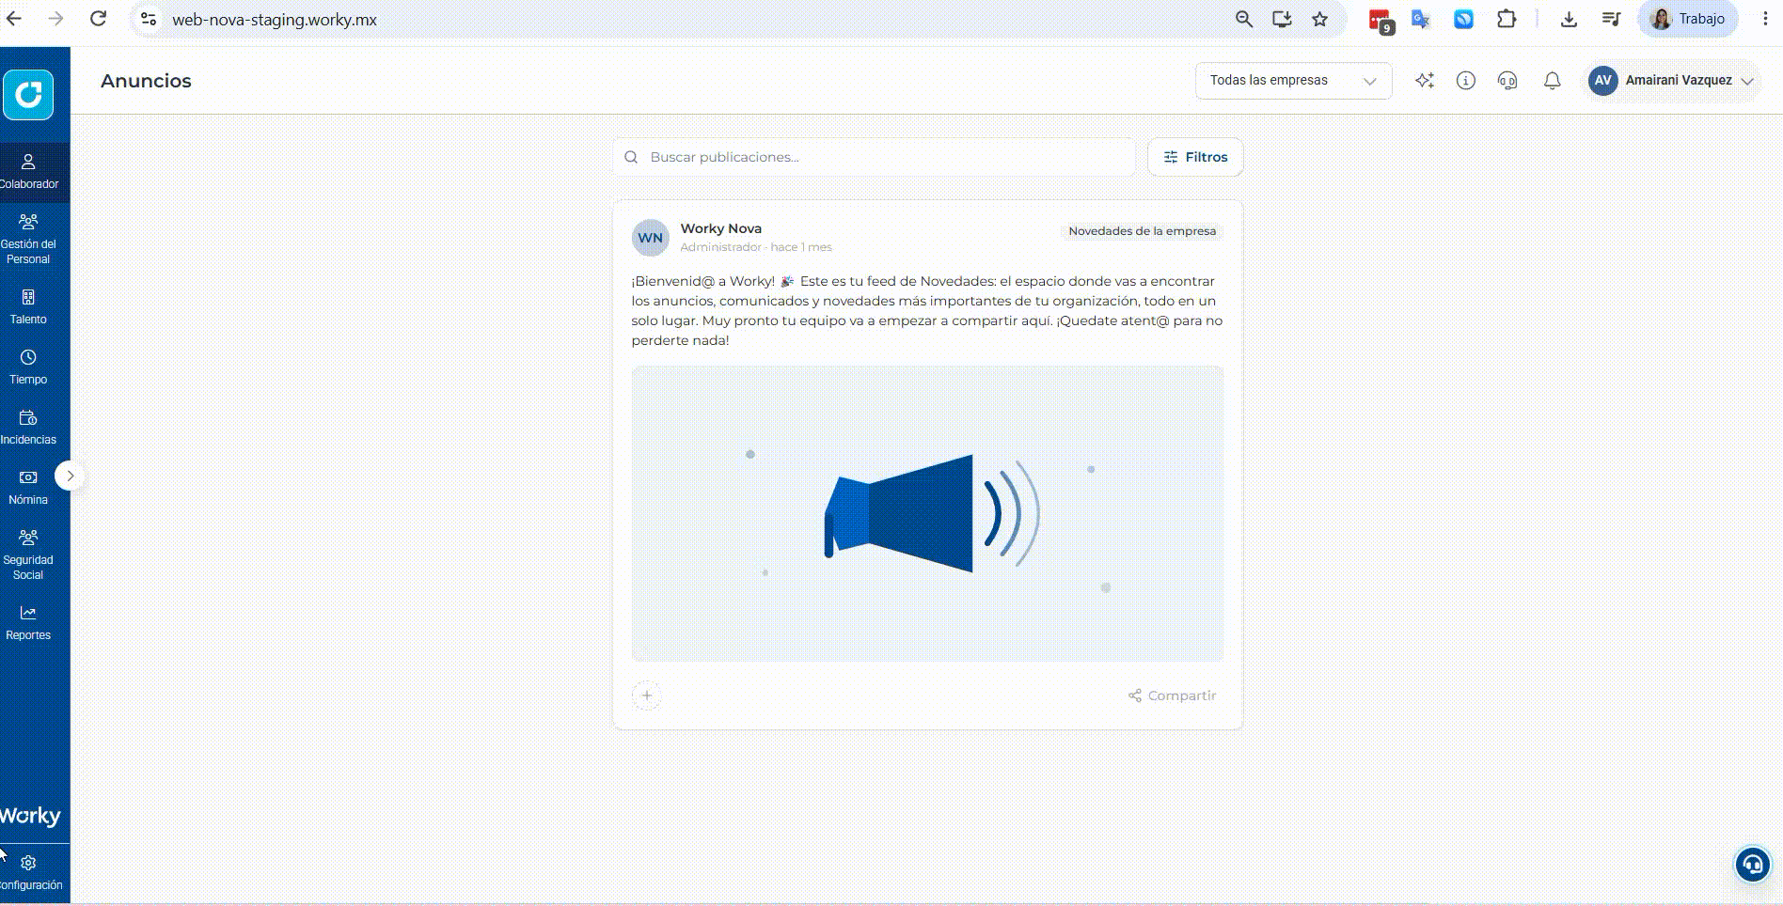Image resolution: width=1783 pixels, height=906 pixels.
Task: Open the Todas las empresas dropdown
Action: pyautogui.click(x=1293, y=81)
